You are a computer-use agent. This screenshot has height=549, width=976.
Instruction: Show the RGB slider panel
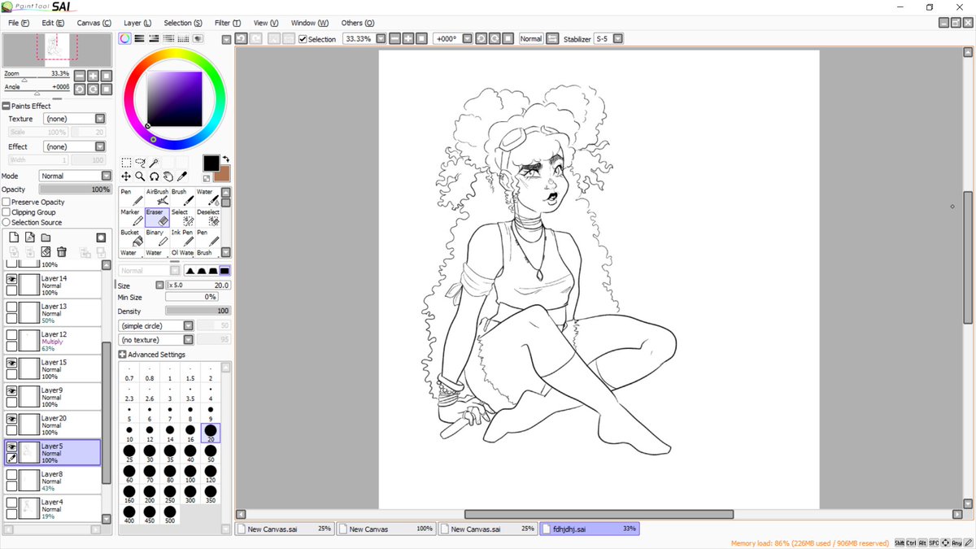(140, 38)
